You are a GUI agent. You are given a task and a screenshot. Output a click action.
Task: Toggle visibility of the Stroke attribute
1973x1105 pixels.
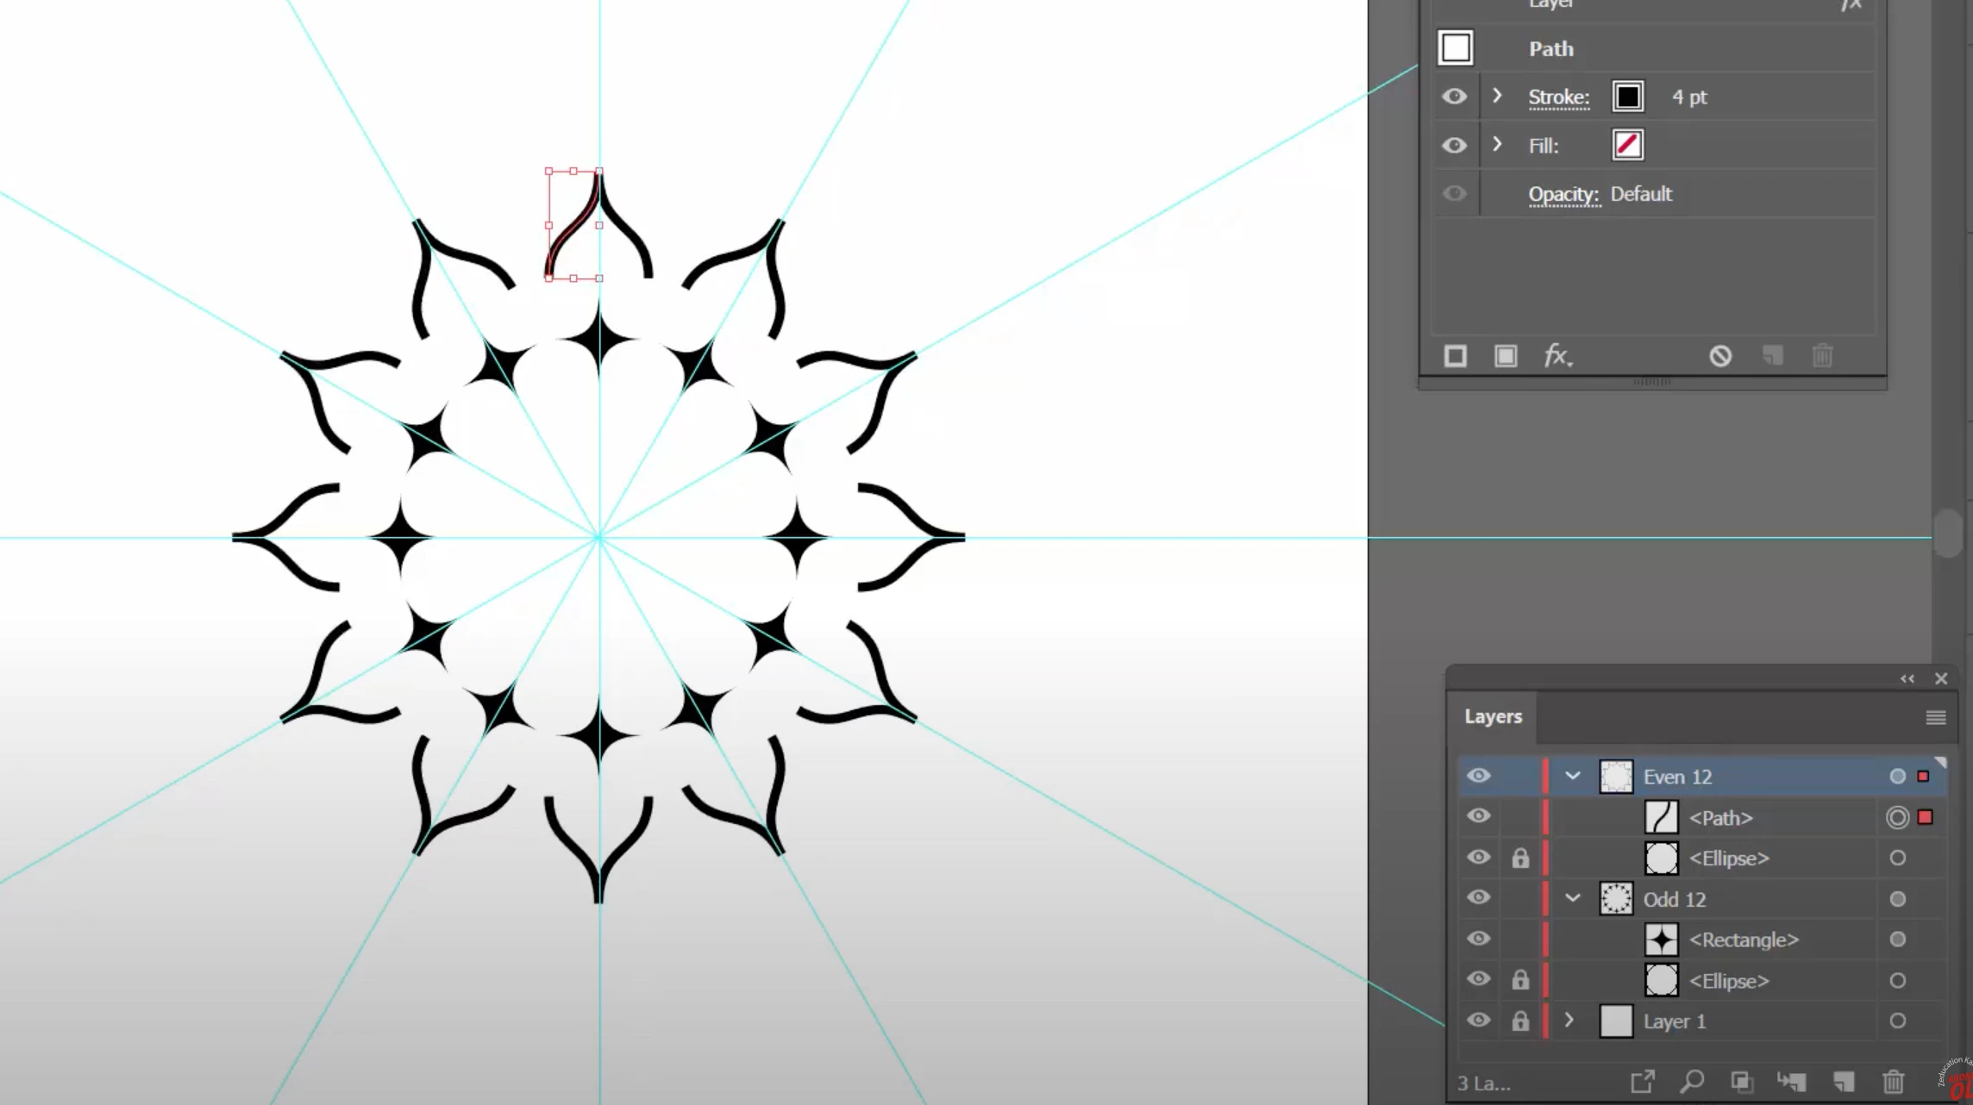(x=1455, y=97)
